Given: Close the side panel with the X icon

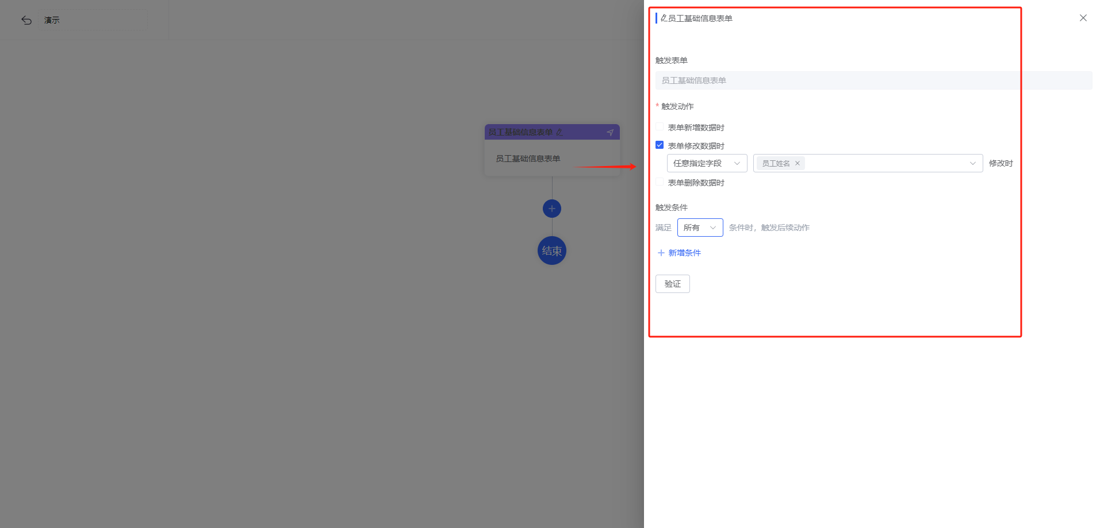Looking at the screenshot, I should (1083, 18).
